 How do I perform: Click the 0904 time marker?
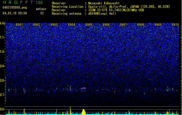coord(71,25)
